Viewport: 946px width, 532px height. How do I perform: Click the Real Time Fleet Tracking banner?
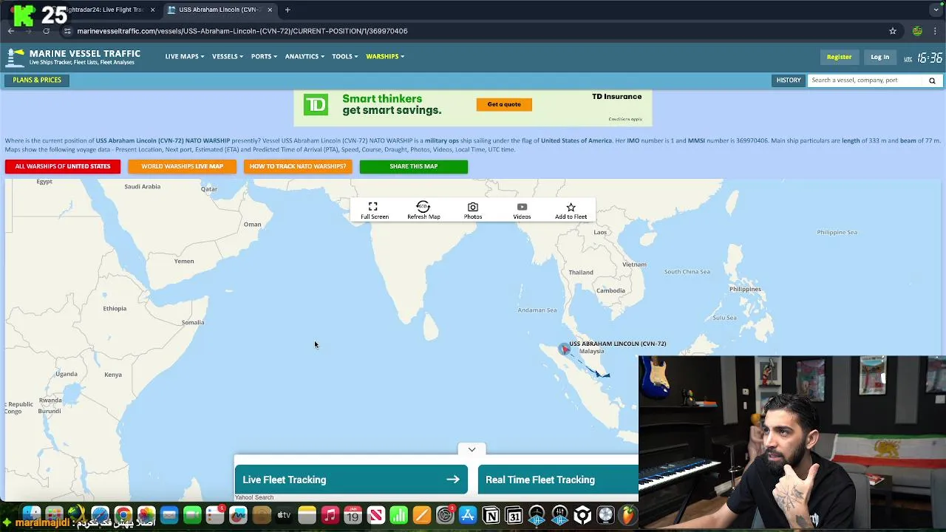tap(558, 480)
